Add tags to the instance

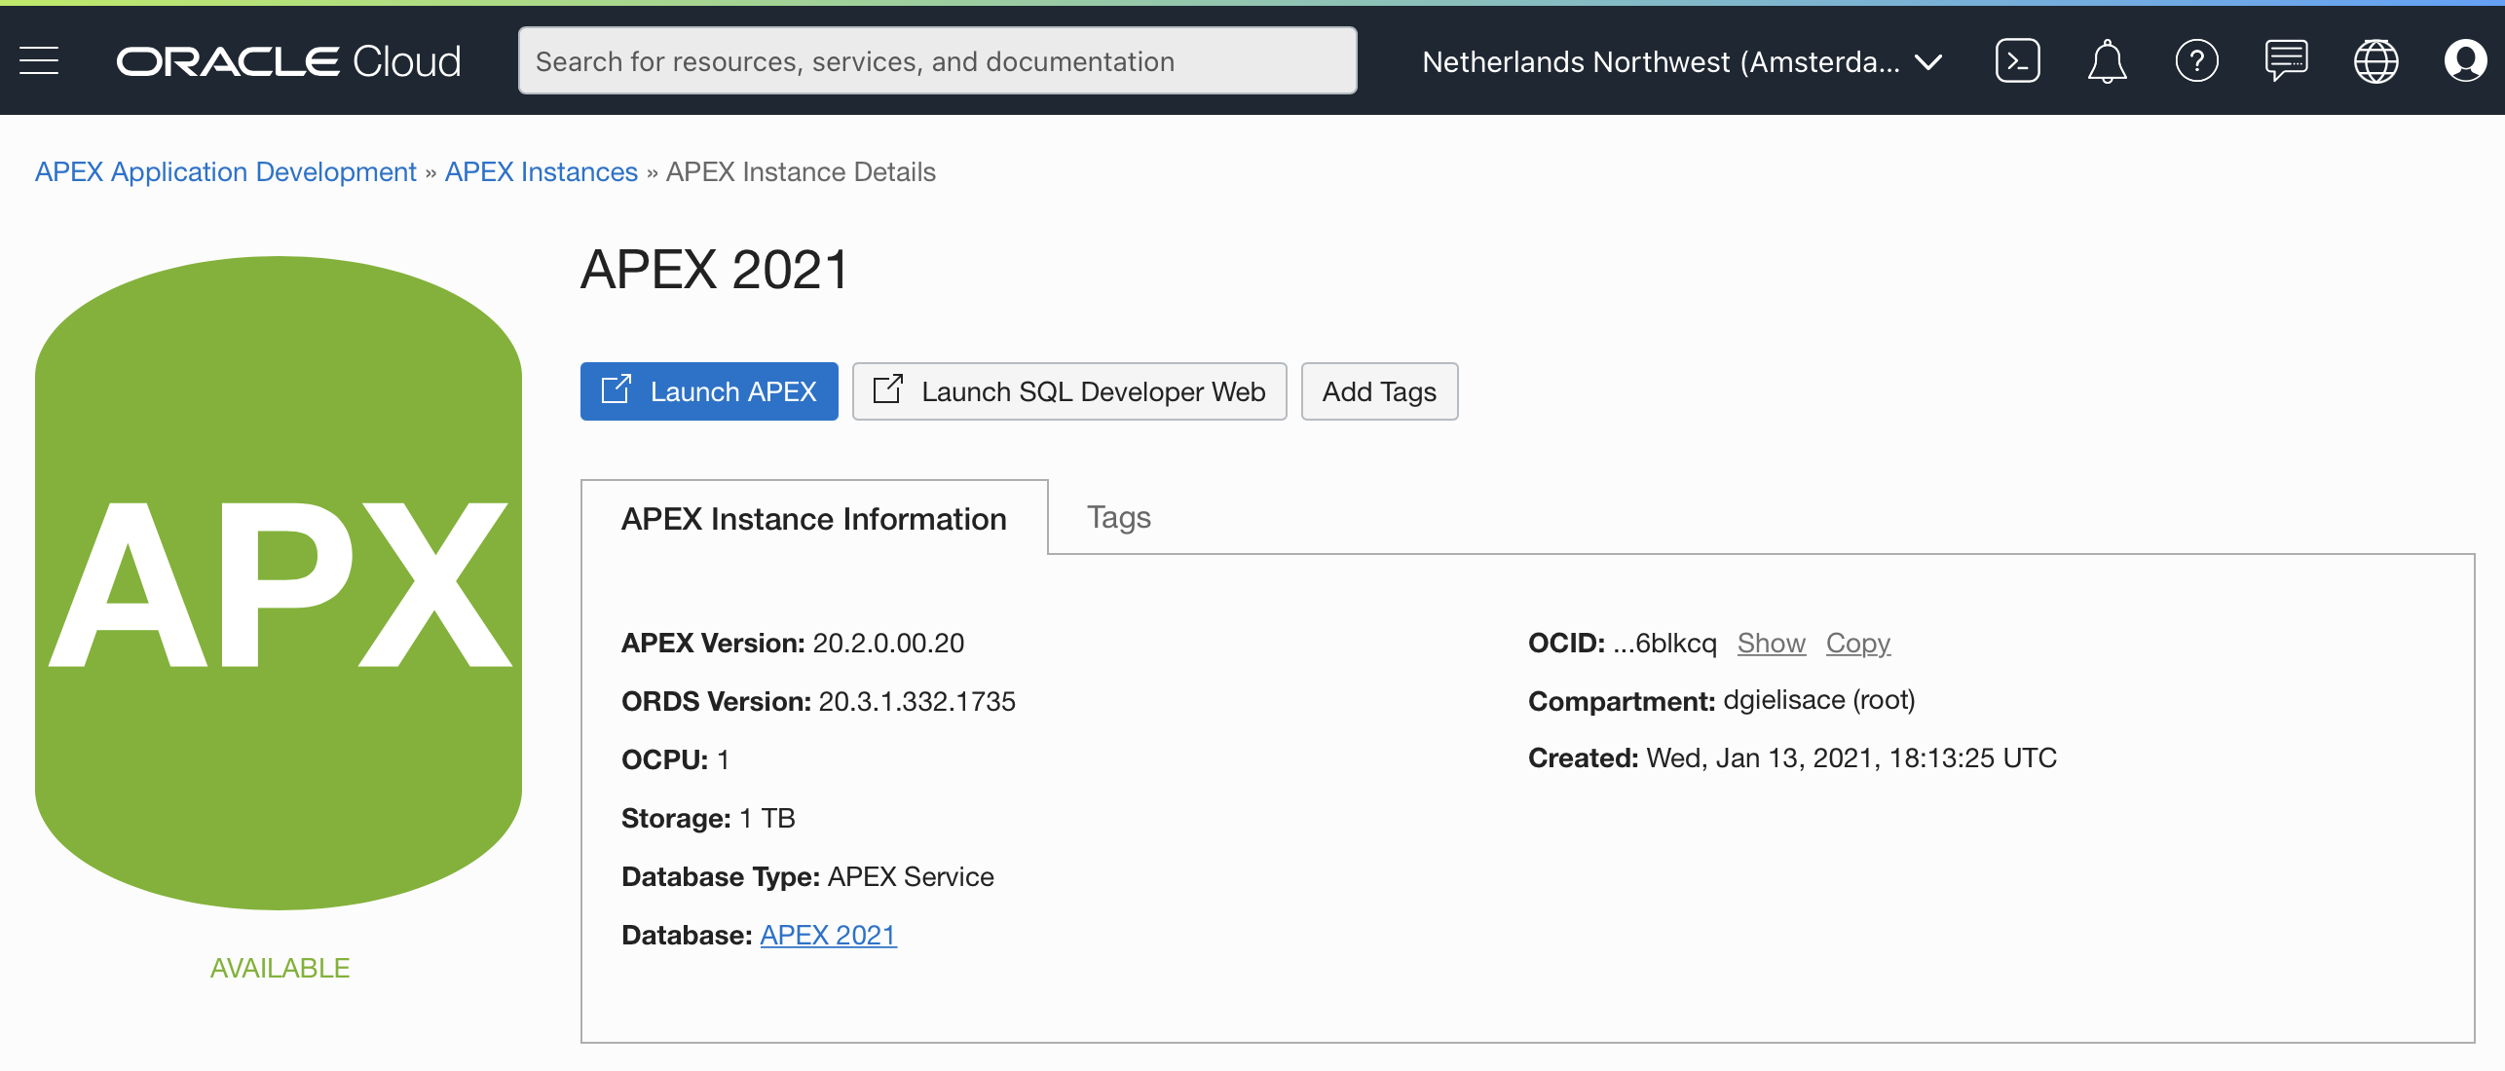click(1379, 391)
